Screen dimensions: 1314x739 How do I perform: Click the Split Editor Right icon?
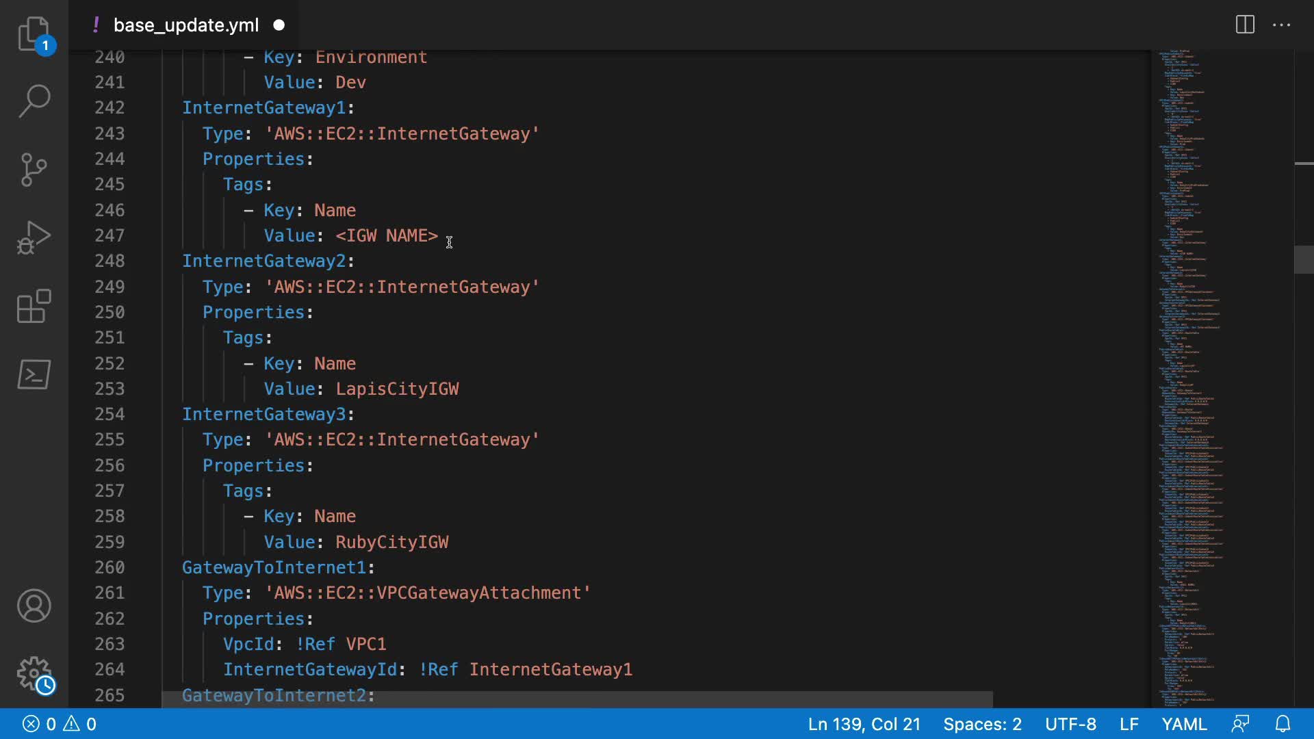[x=1245, y=25]
